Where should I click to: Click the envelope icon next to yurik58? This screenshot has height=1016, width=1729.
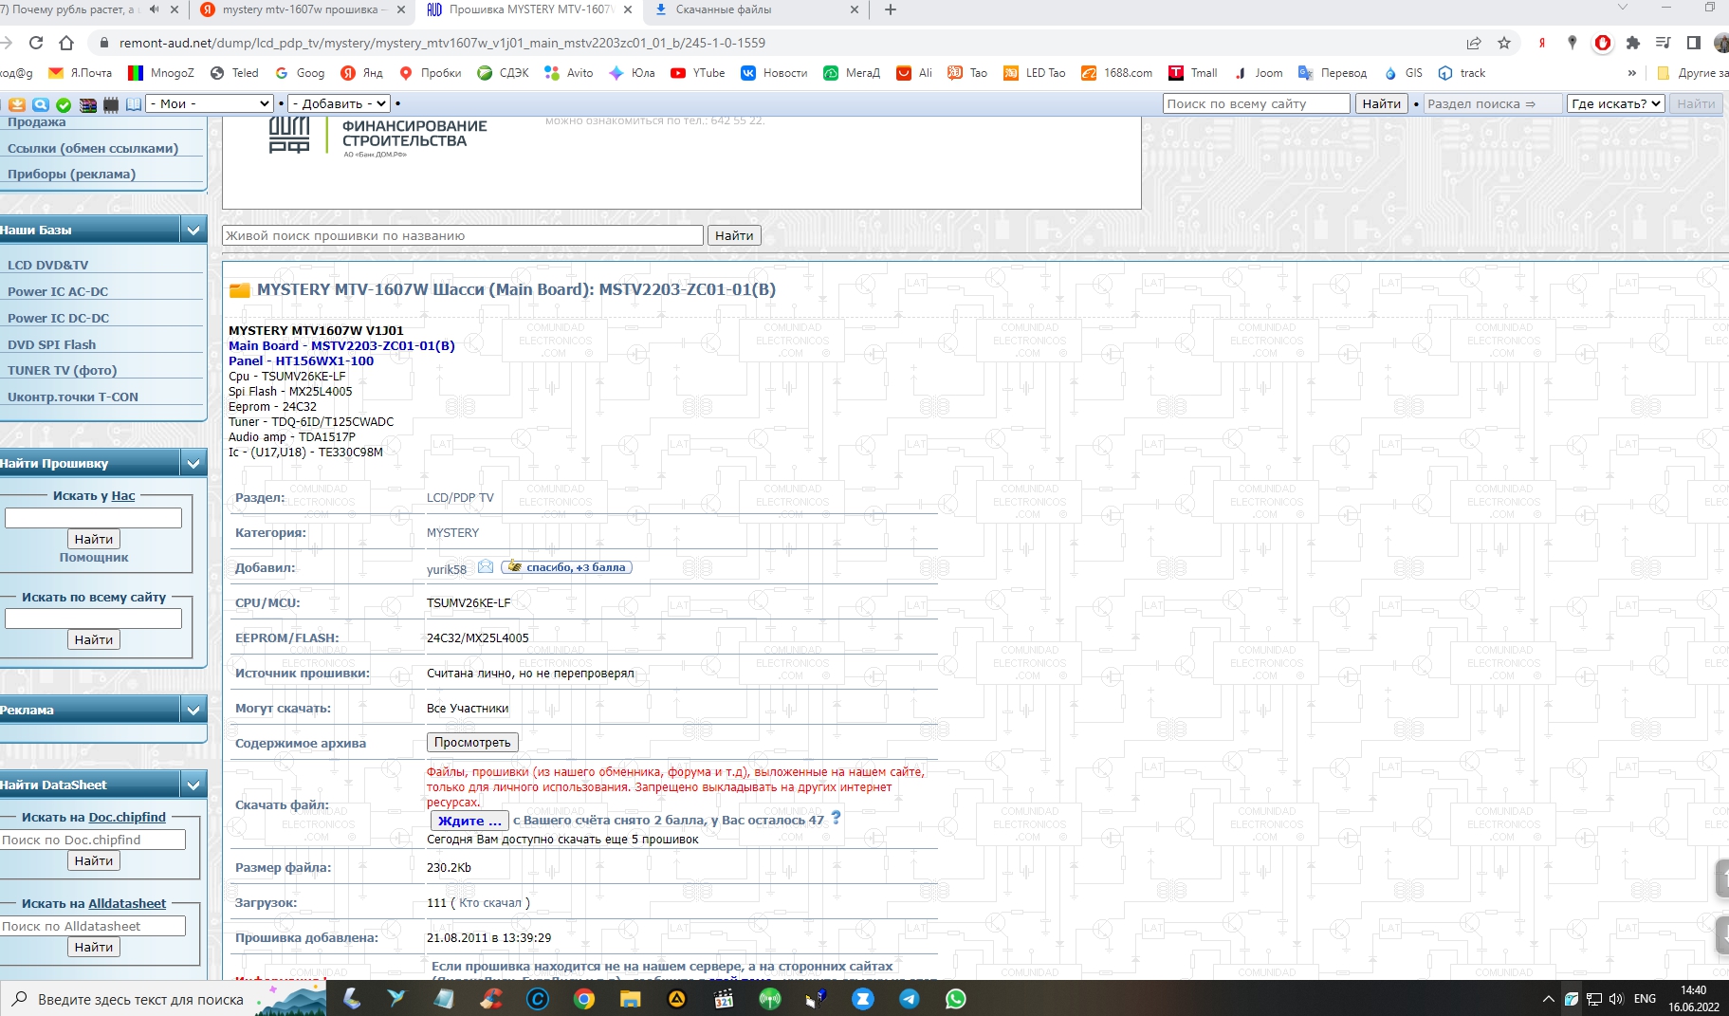pos(486,567)
